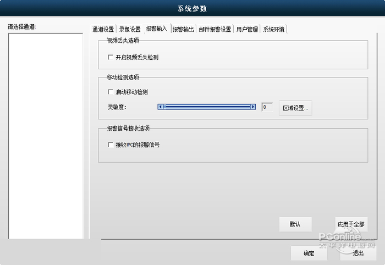
Task: Switch to 通道设置 tab
Action: 103,29
